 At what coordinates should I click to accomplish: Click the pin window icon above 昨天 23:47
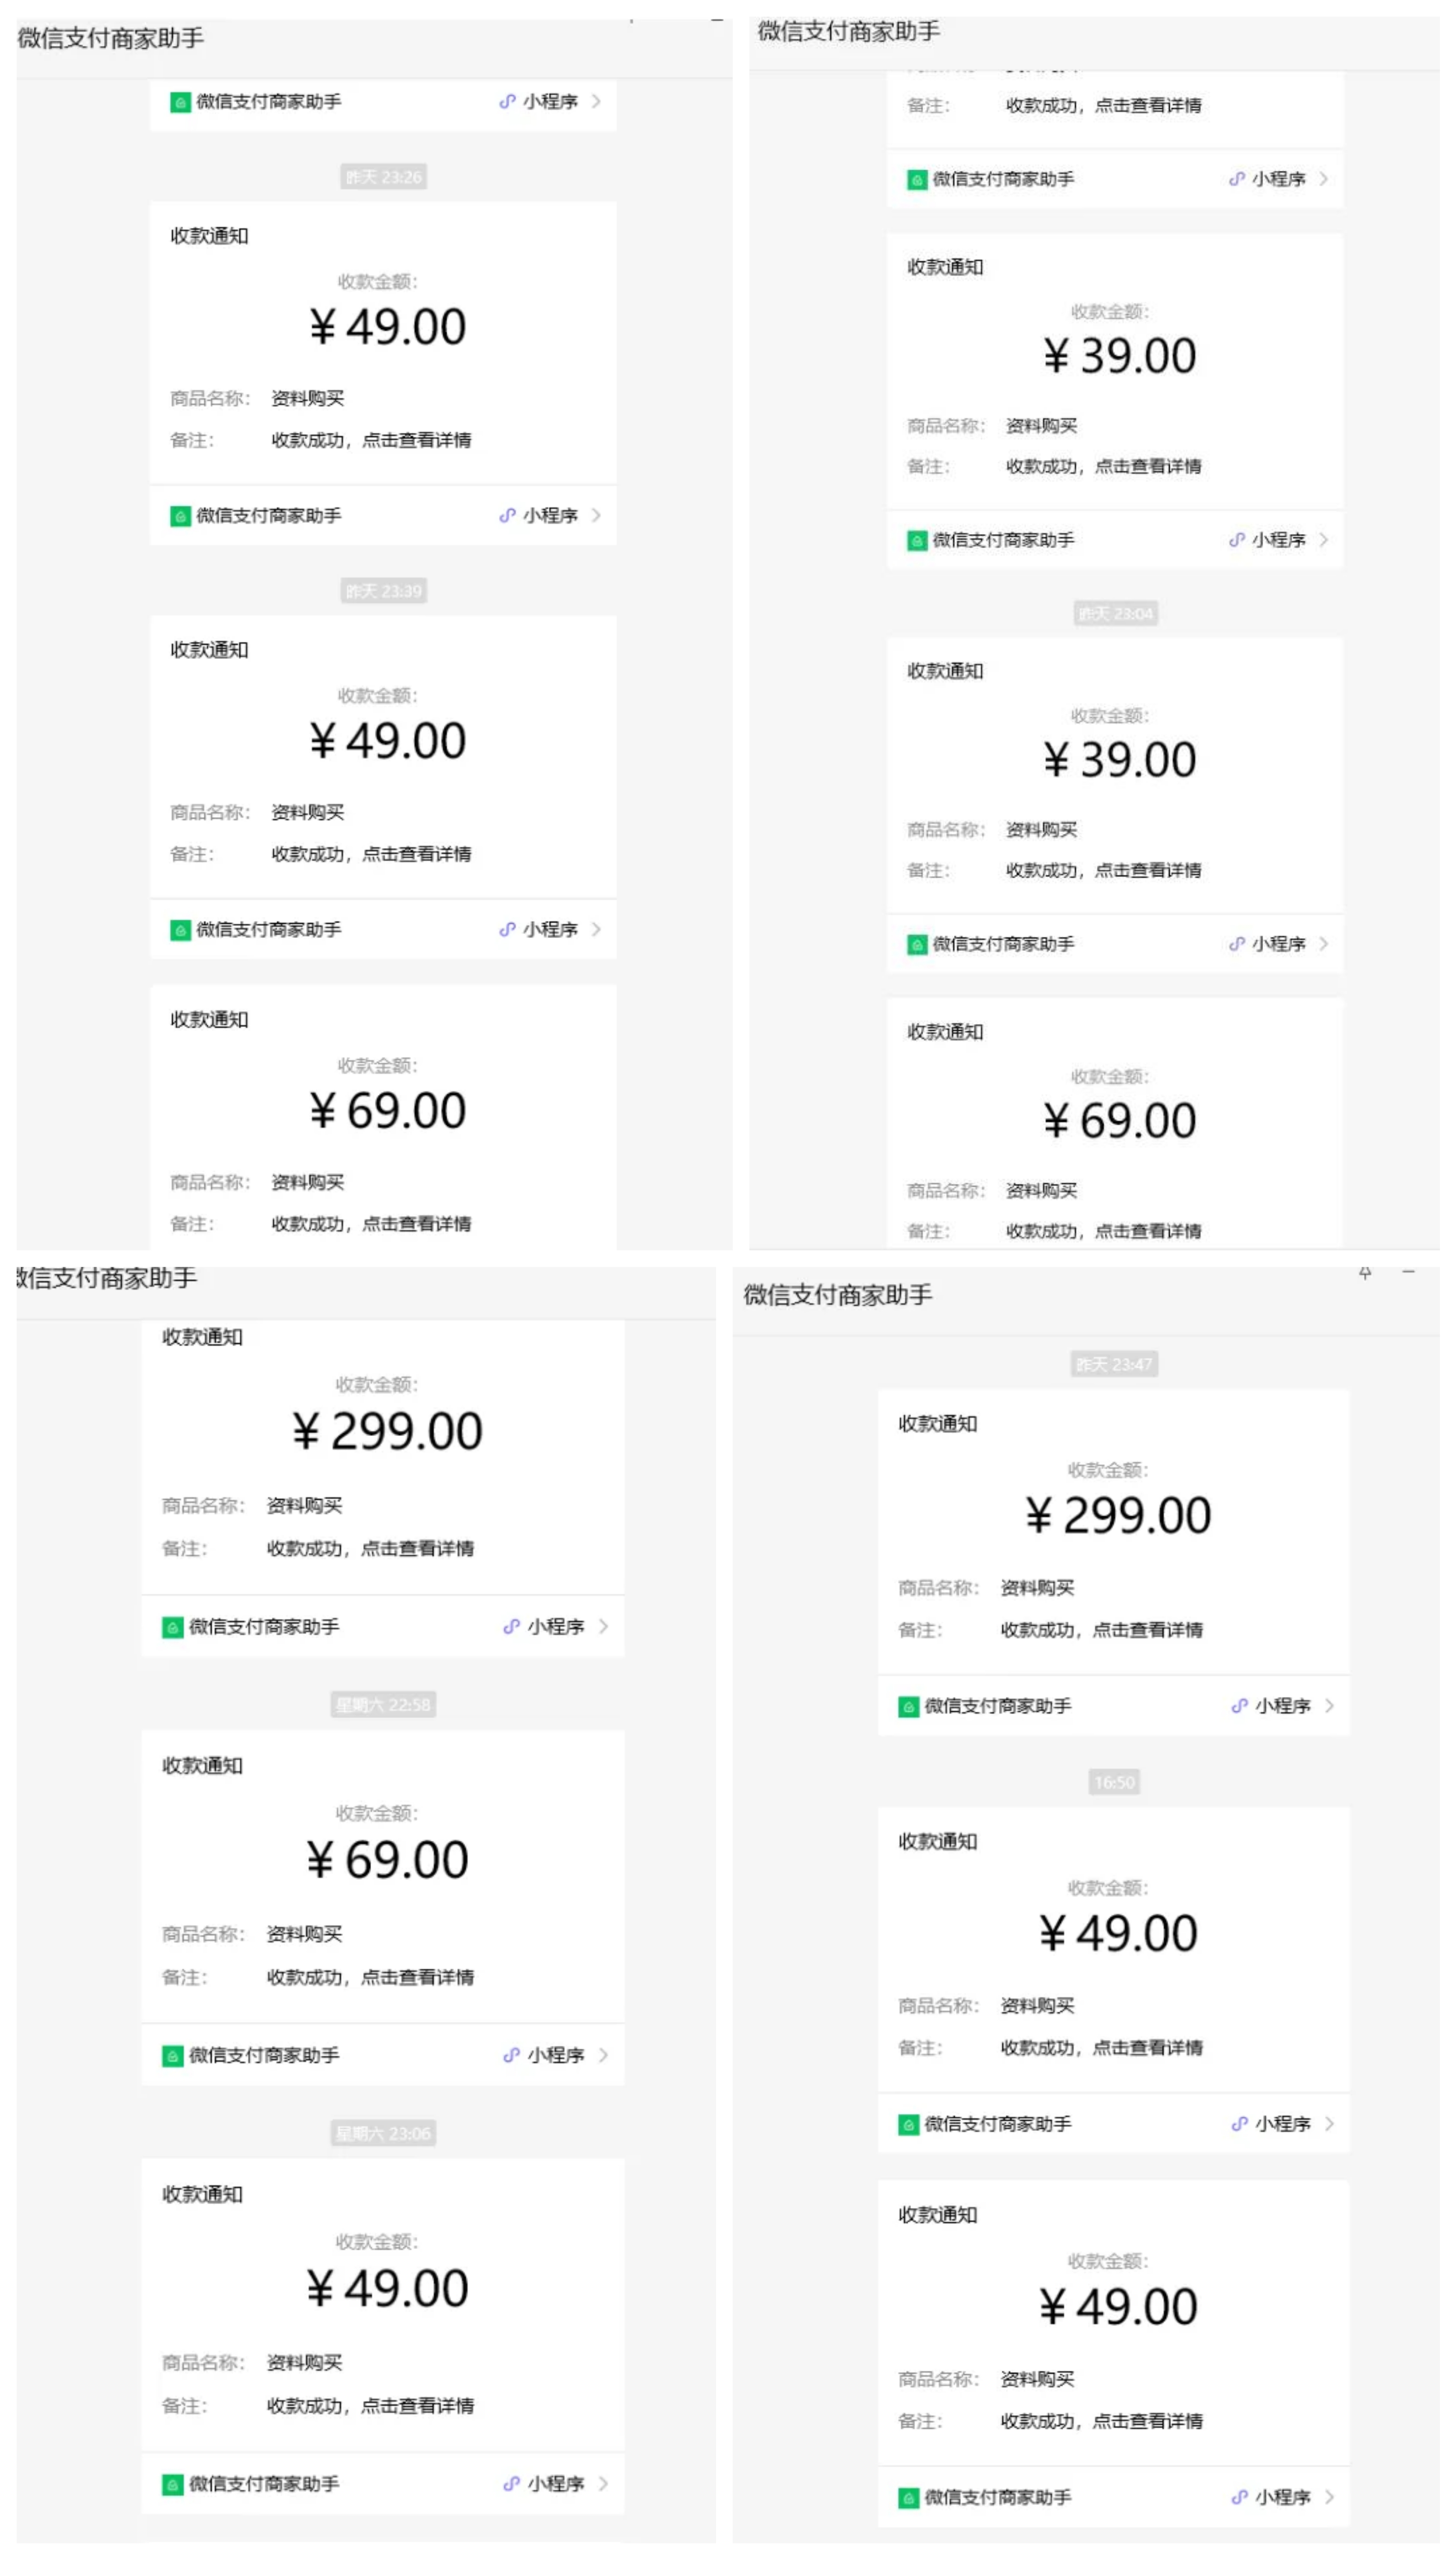click(x=1364, y=1272)
